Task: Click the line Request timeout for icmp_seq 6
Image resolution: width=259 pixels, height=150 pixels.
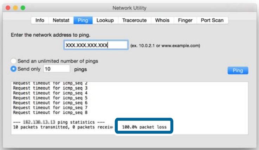Action: 50,103
